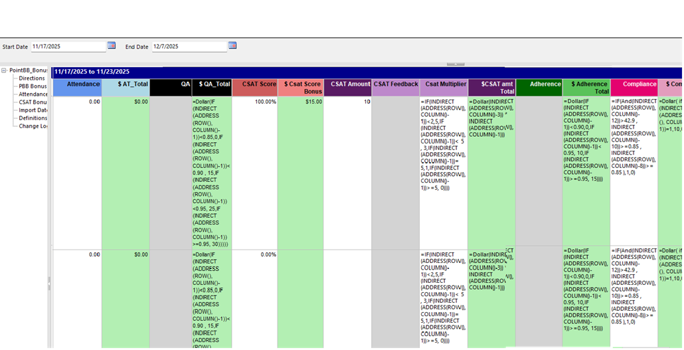Click the Attendance column header
This screenshot has width=684, height=350.
[77, 88]
